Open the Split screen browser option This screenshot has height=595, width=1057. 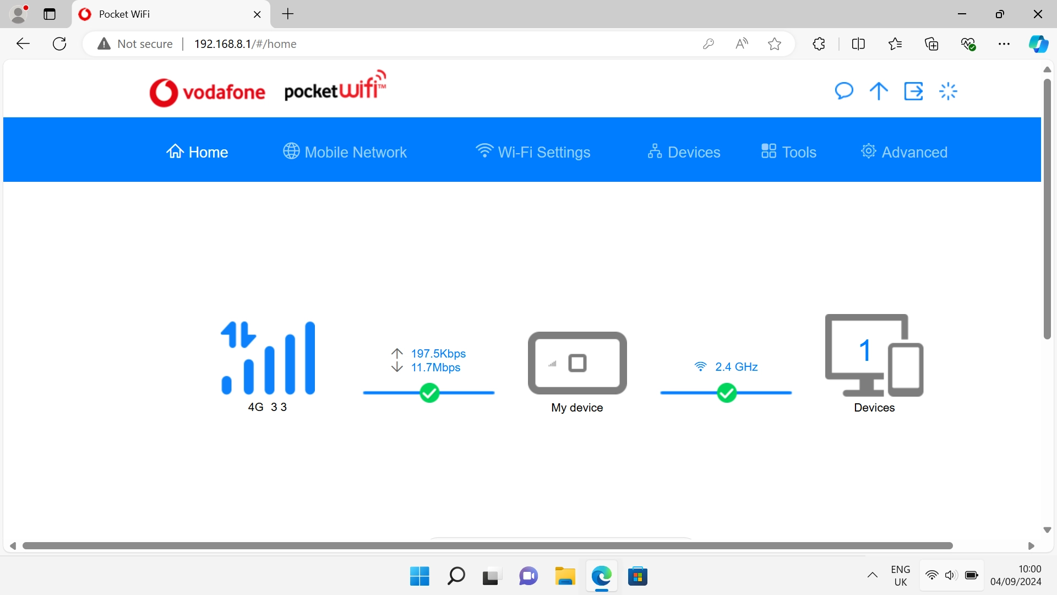[x=858, y=44]
